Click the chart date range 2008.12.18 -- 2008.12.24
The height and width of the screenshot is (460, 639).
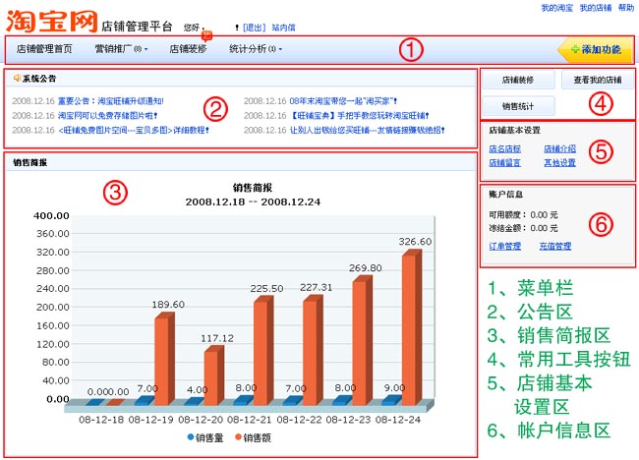pos(253,202)
